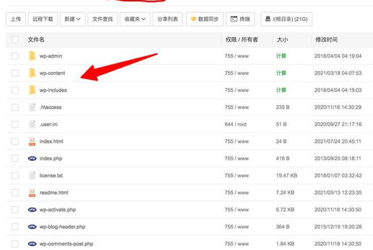Click the 权限 / 所有者 column header
This screenshot has height=250, width=373.
pyautogui.click(x=242, y=39)
